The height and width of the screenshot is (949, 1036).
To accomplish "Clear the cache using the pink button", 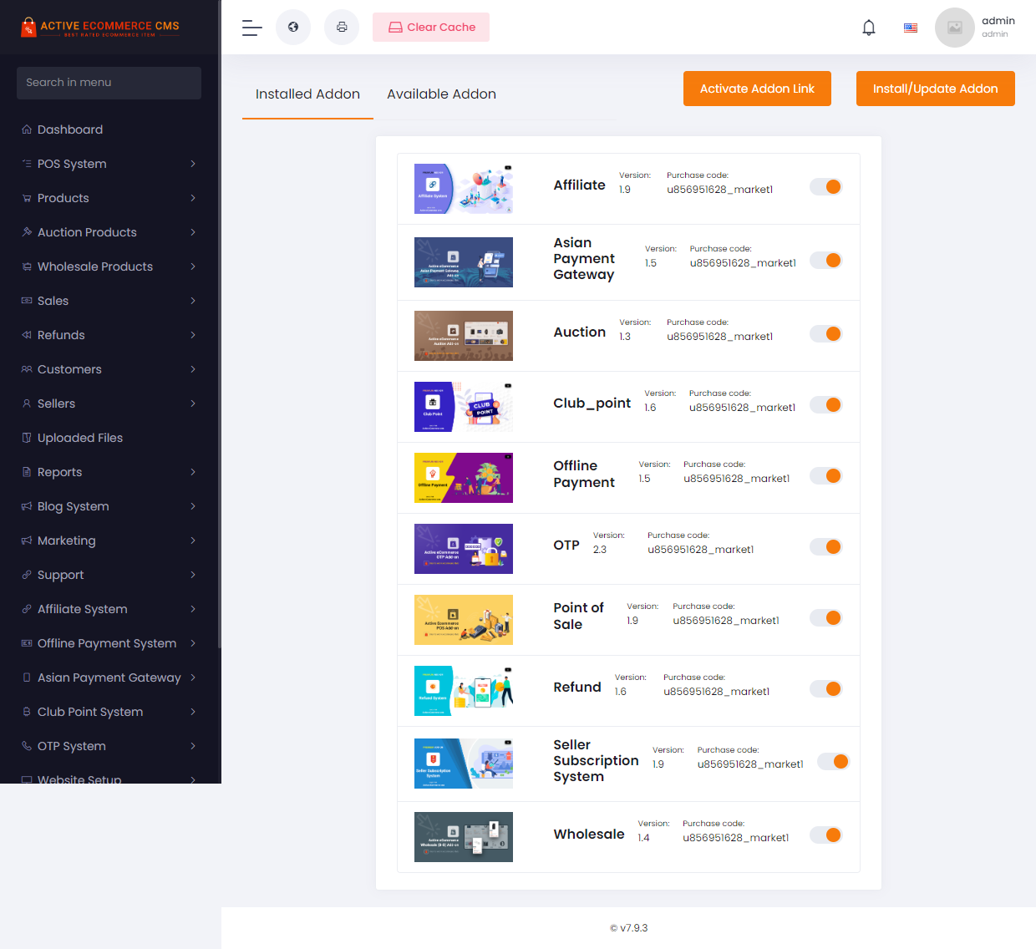I will [431, 27].
